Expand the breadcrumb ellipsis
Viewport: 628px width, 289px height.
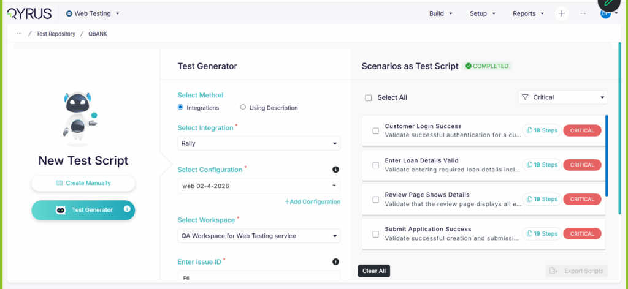(x=19, y=34)
